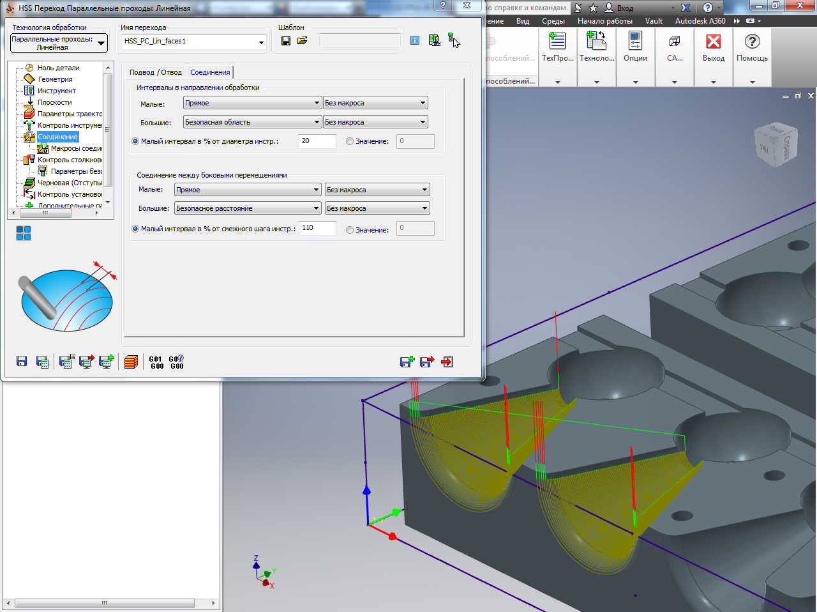Open Черновая (Отступы) green layers icon

[29, 183]
